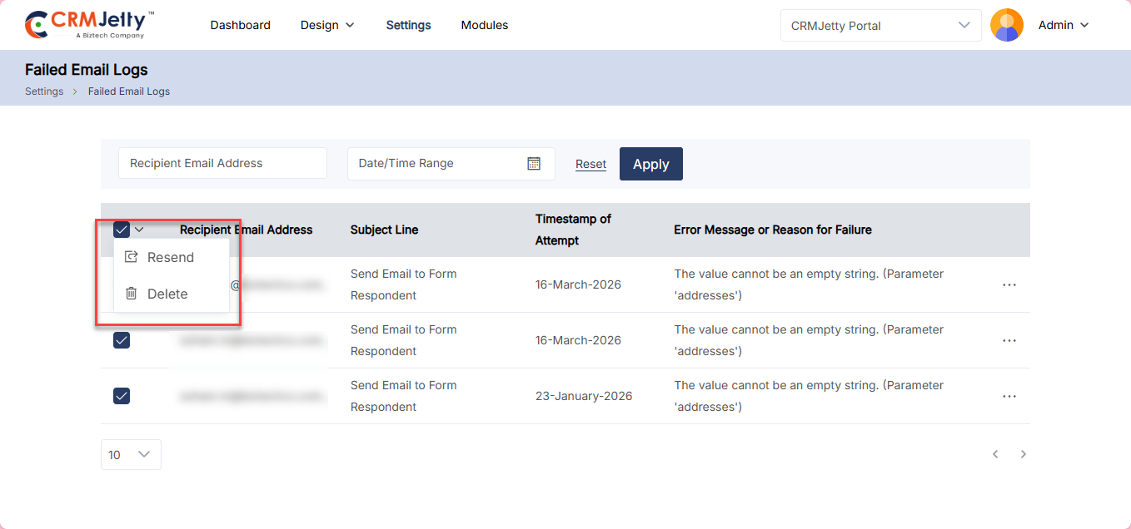Click the Reset link
Viewport: 1131px width, 529px height.
590,165
